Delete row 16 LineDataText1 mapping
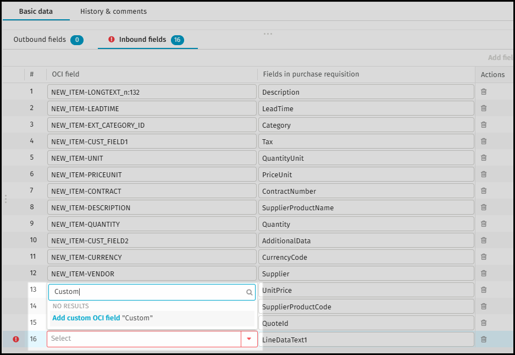The height and width of the screenshot is (355, 515). (x=484, y=340)
